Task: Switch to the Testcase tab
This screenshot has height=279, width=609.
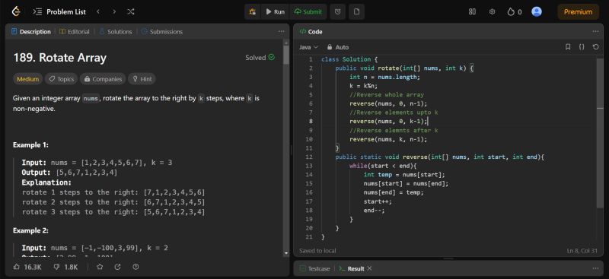Action: coord(314,268)
